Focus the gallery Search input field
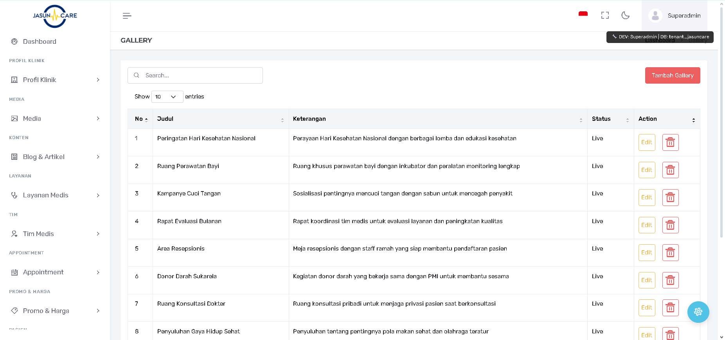This screenshot has height=340, width=725. point(200,75)
